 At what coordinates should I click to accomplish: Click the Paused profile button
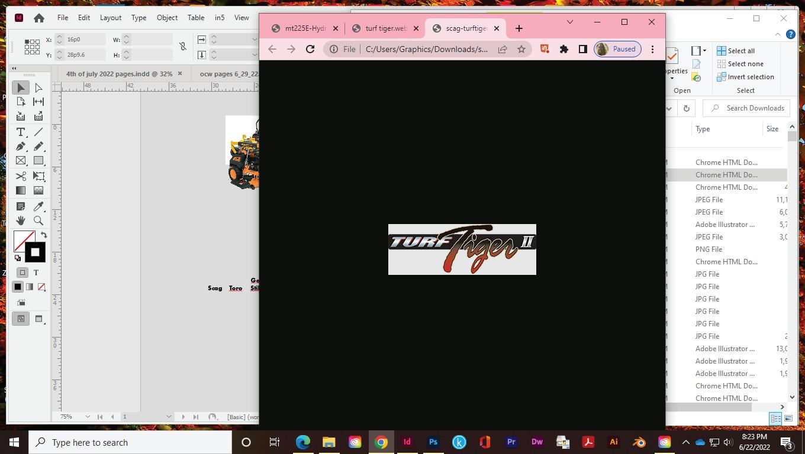[x=617, y=49]
